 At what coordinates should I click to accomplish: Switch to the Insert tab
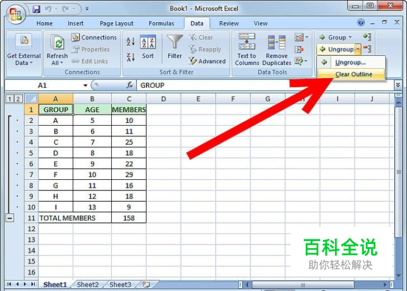tap(75, 24)
